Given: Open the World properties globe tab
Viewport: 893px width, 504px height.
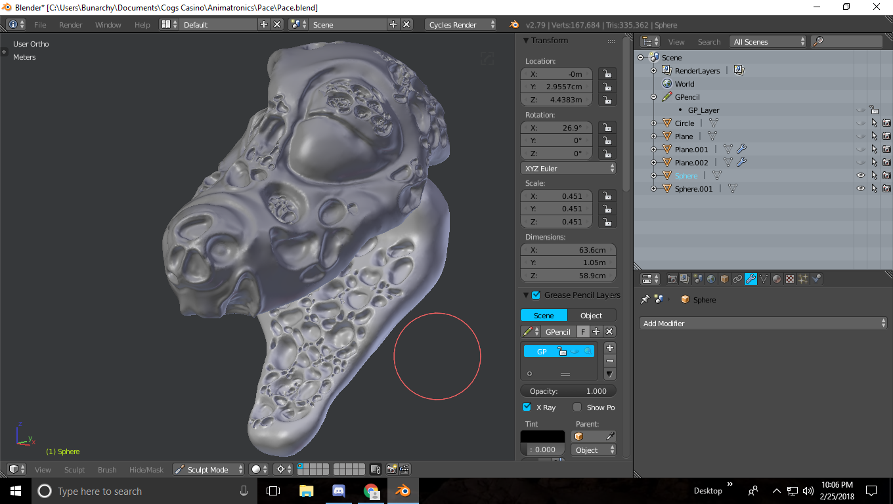Looking at the screenshot, I should 711,279.
